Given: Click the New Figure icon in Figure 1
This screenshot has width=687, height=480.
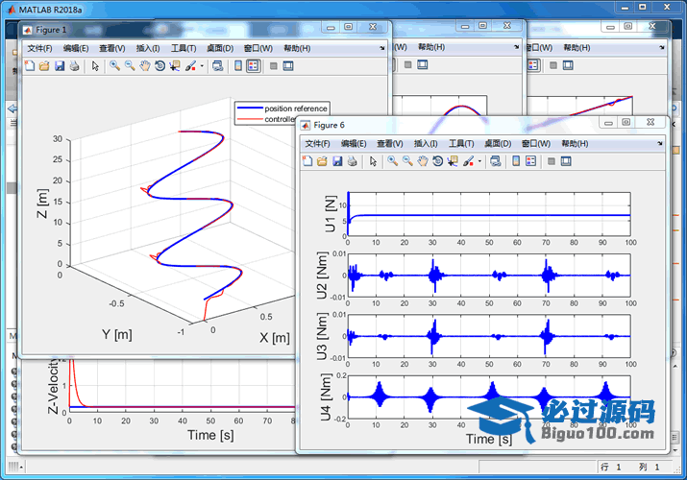Looking at the screenshot, I should (x=29, y=66).
